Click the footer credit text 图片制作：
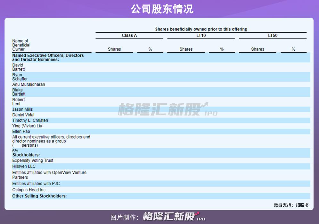This screenshot has width=319, height=224. (125, 218)
